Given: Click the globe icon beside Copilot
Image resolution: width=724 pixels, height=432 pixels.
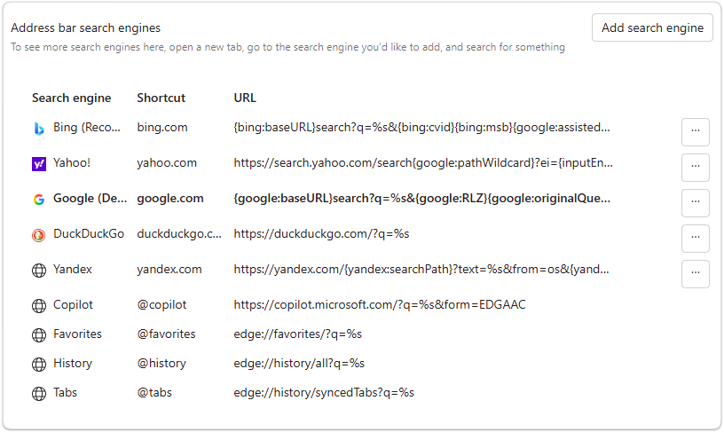Looking at the screenshot, I should (x=39, y=305).
